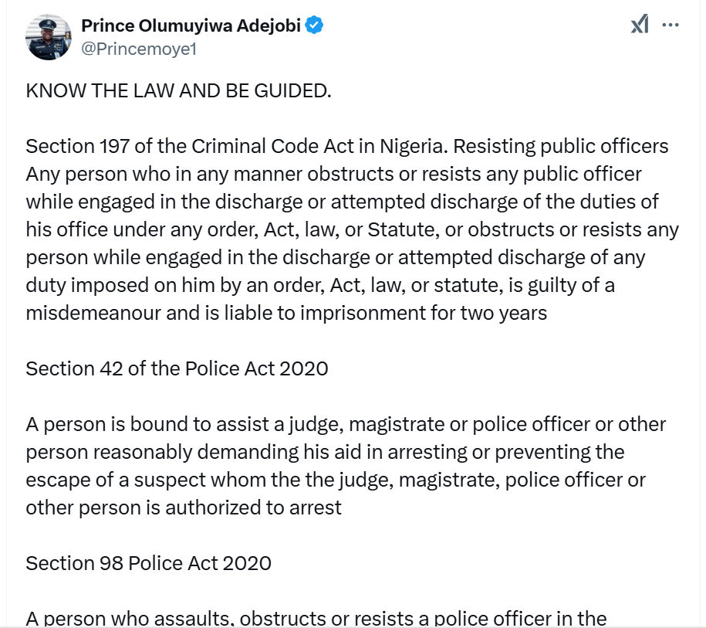Click the "KNOW THE LAW AND BE GUIDED." line
Image resolution: width=706 pixels, height=628 pixels.
[x=178, y=91]
